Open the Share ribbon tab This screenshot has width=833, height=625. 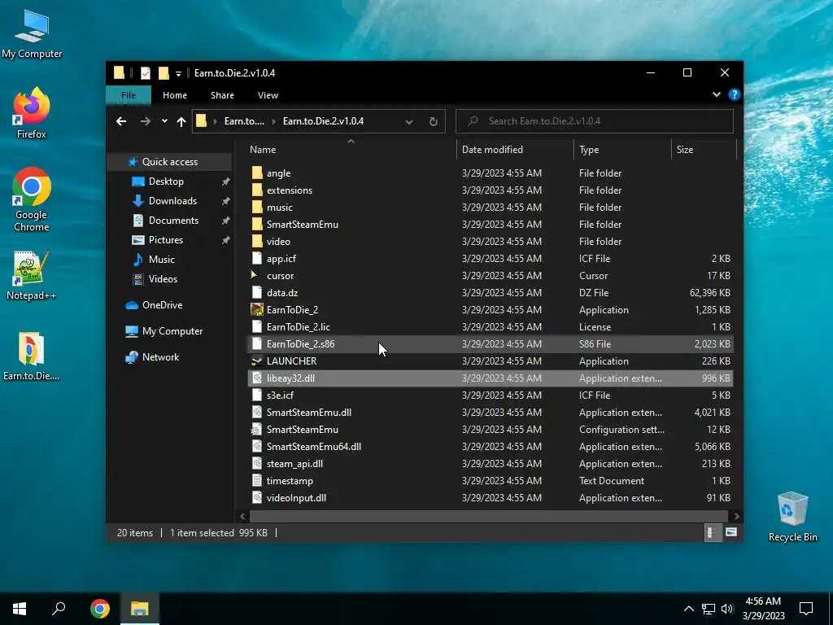[x=222, y=95]
